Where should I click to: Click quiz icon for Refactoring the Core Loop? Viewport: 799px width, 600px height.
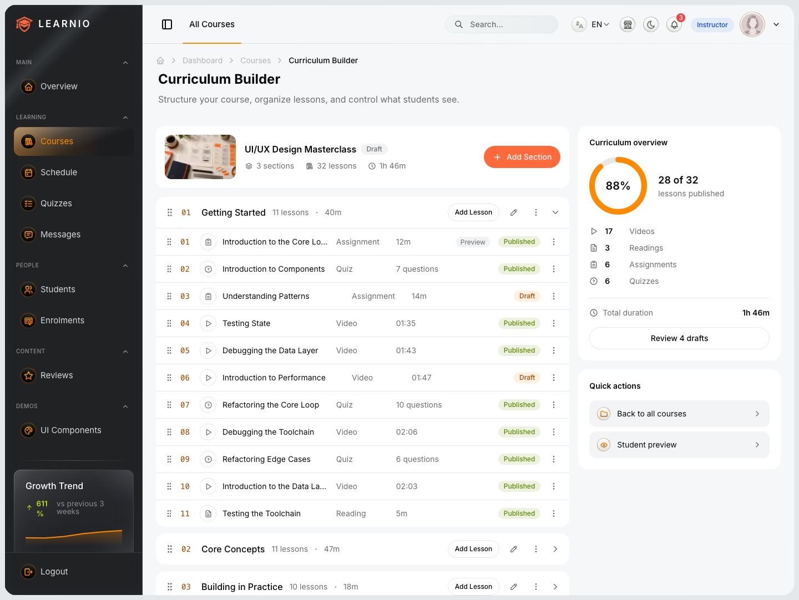208,405
